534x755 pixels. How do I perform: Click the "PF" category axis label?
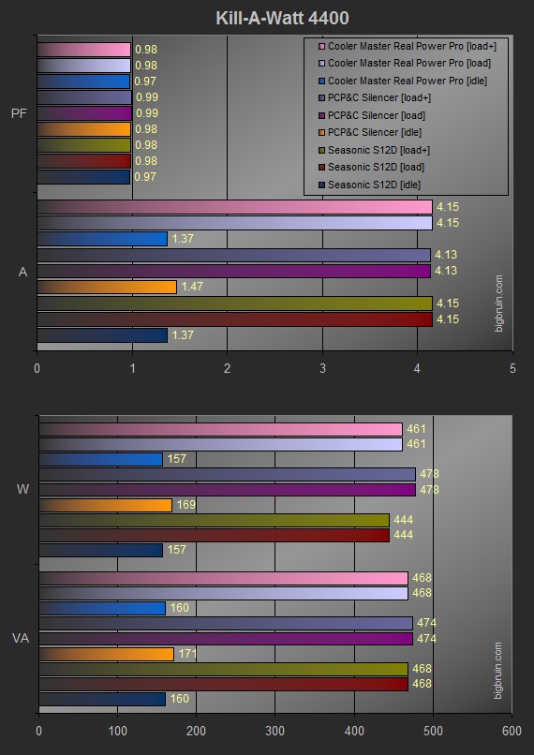(19, 113)
